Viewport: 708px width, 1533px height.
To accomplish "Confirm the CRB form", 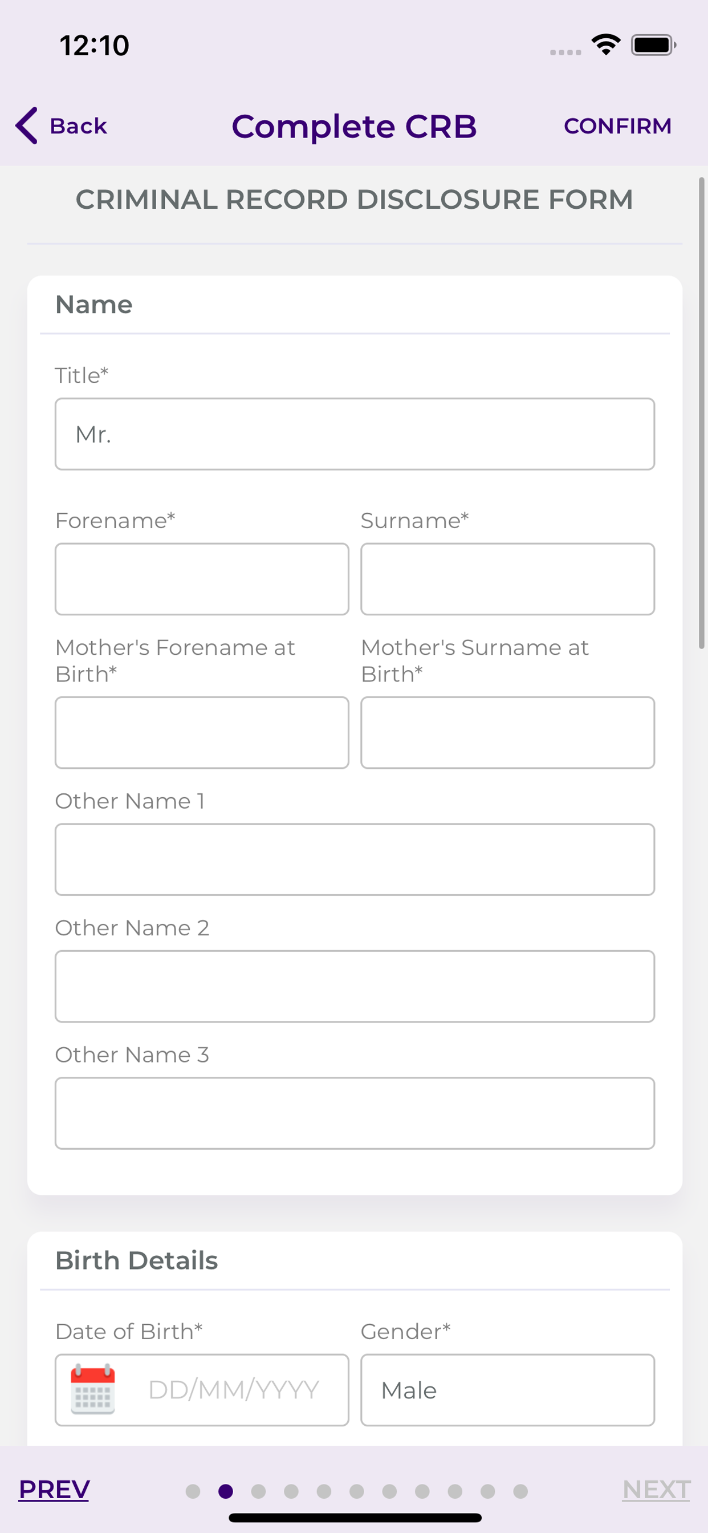I will click(x=617, y=126).
